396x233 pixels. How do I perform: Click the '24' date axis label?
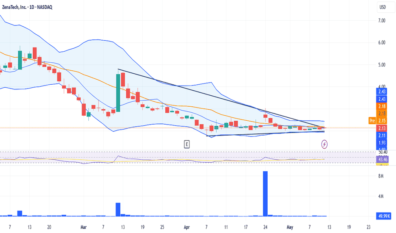266,227
